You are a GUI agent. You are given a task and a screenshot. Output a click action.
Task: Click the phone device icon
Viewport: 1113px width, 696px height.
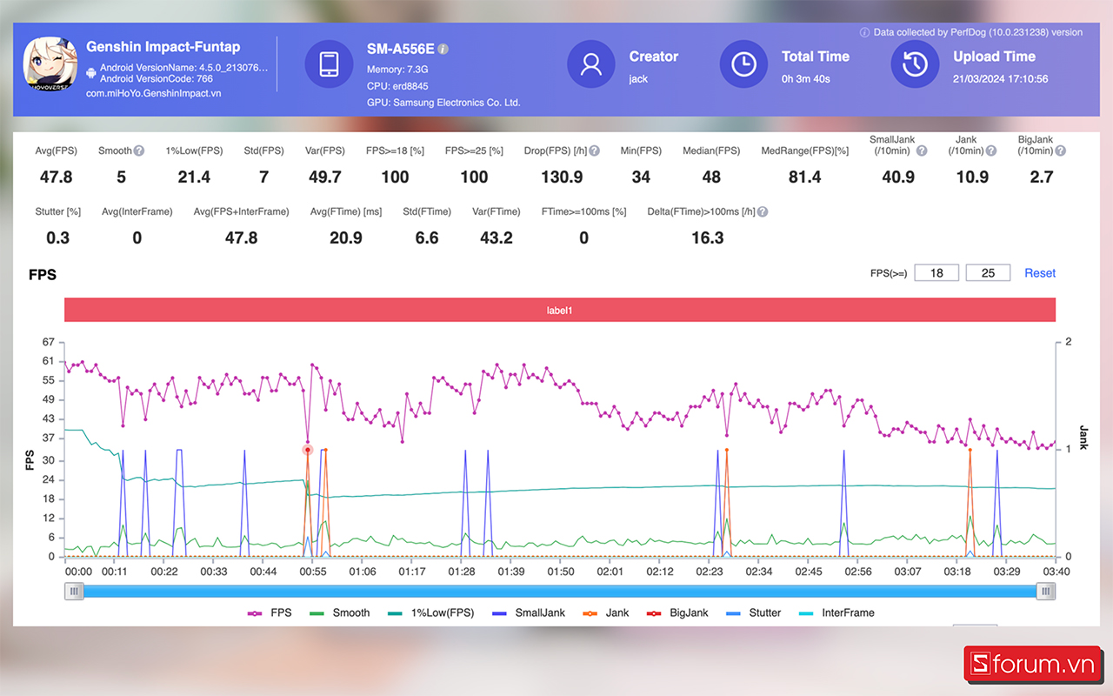(329, 65)
